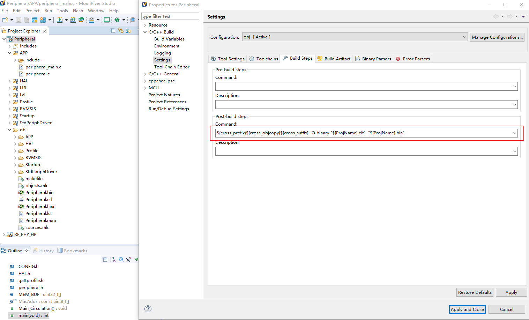Image resolution: width=529 pixels, height=320 pixels.
Task: Open the Flash menu
Action: click(x=78, y=11)
